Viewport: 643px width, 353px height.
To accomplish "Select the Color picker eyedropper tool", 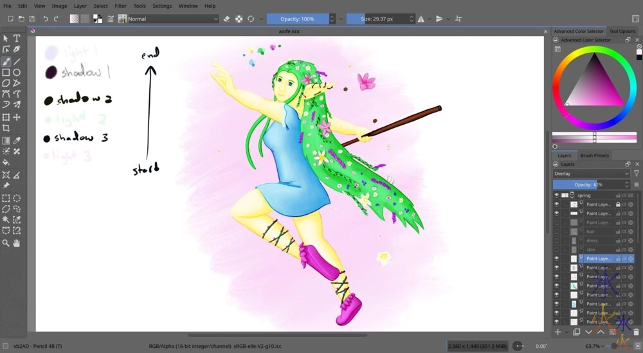I will 17,140.
